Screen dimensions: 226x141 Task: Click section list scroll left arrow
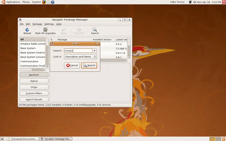(21, 70)
